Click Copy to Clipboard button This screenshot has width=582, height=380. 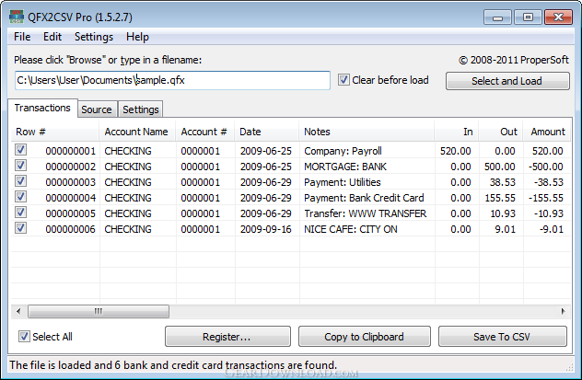365,337
